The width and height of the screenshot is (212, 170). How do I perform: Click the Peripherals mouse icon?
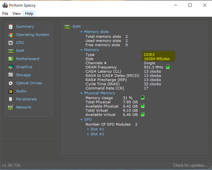[11, 99]
